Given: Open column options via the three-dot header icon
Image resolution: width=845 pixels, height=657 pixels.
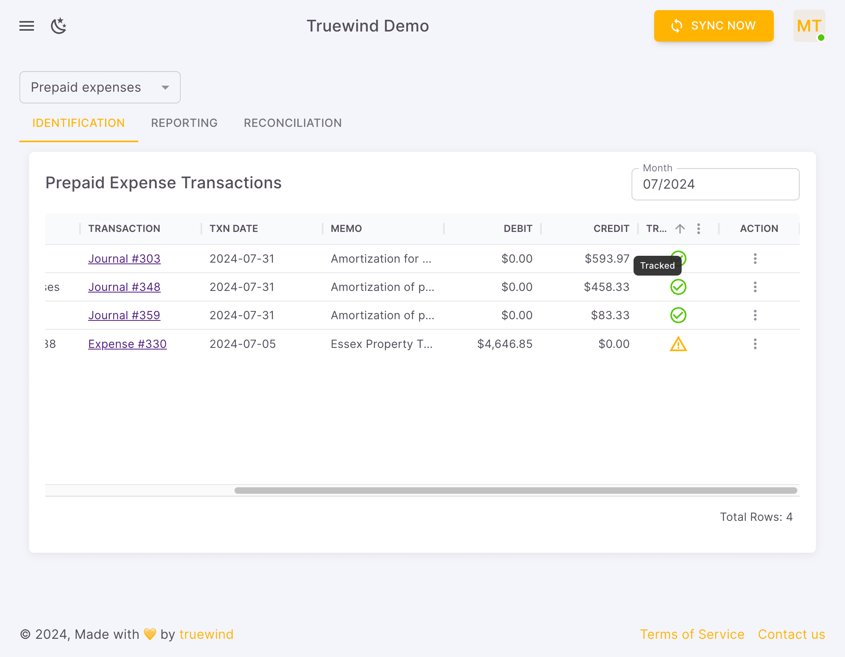Looking at the screenshot, I should (699, 228).
